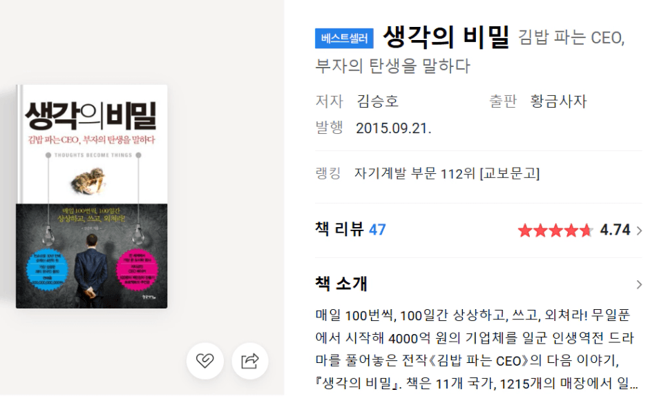
Task: Click the ranking text 자기계발 부문 112위
Action: tap(414, 173)
